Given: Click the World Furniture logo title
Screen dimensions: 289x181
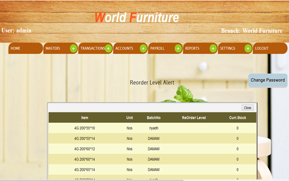Looking at the screenshot, I should tap(137, 17).
